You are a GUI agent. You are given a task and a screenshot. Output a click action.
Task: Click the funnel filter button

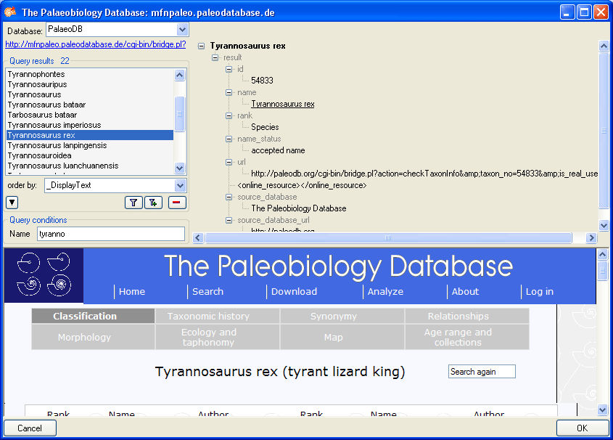tap(133, 203)
